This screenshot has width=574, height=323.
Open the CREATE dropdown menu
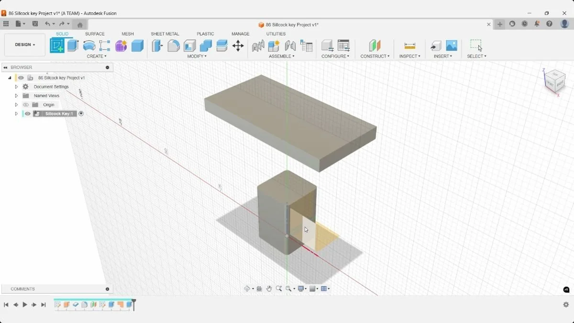[97, 56]
